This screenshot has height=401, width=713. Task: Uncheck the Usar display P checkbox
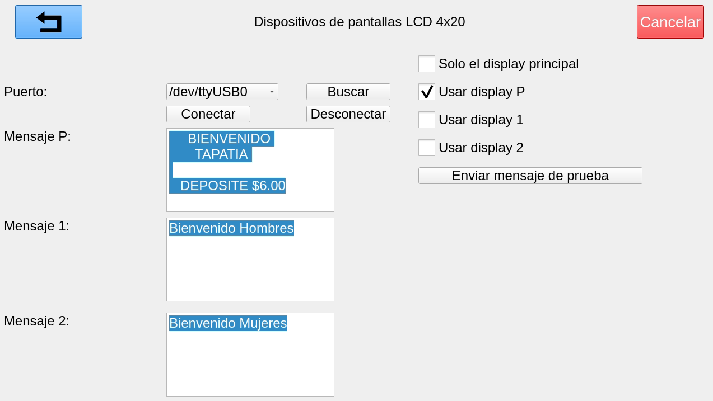[x=427, y=92]
